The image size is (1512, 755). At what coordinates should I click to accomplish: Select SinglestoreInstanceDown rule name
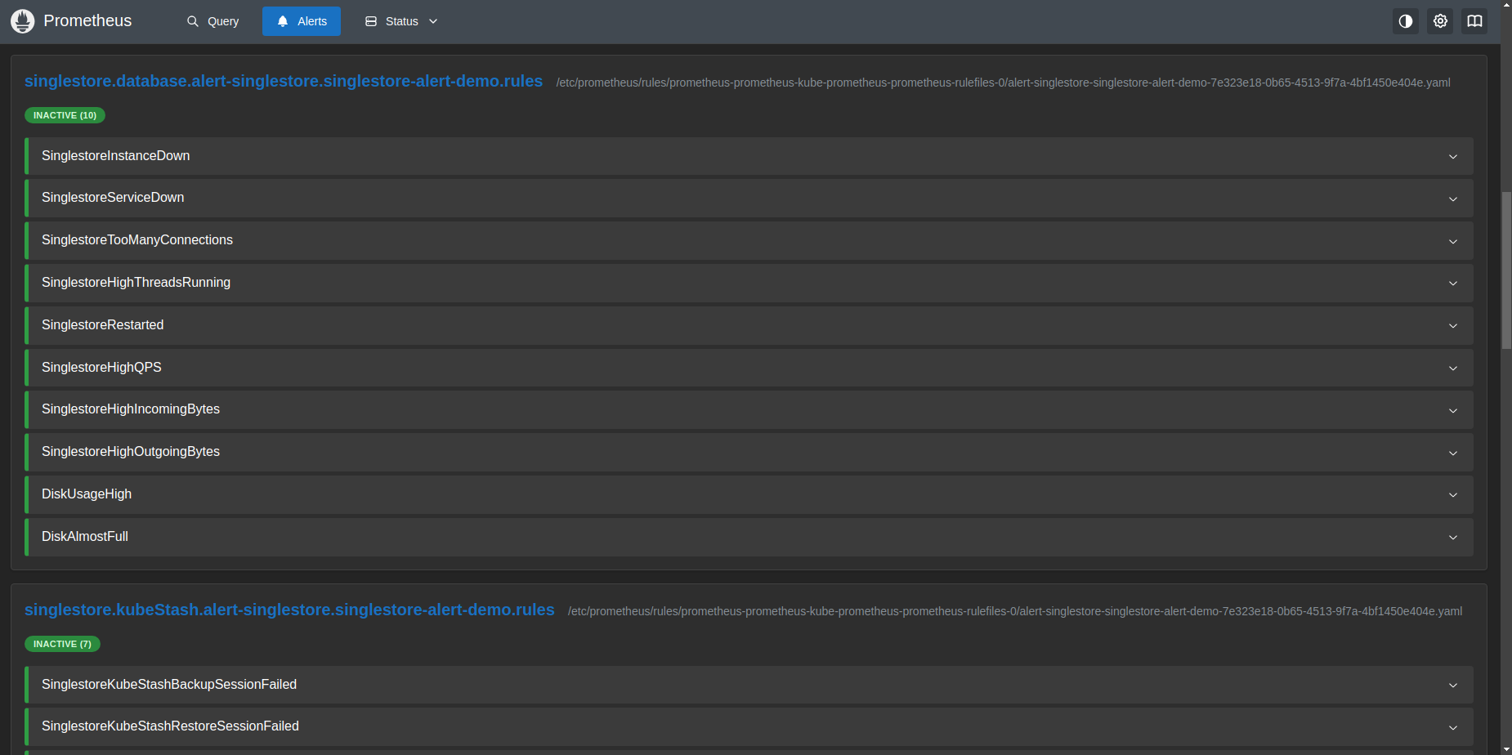point(115,155)
